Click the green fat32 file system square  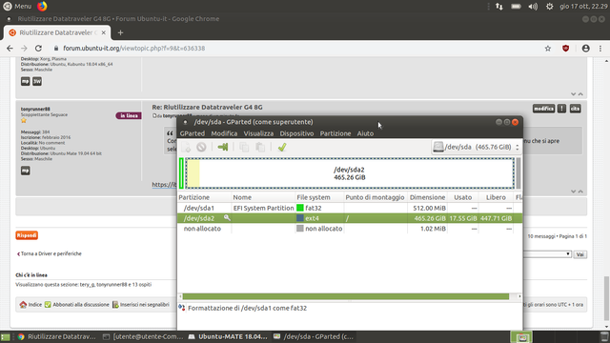300,208
